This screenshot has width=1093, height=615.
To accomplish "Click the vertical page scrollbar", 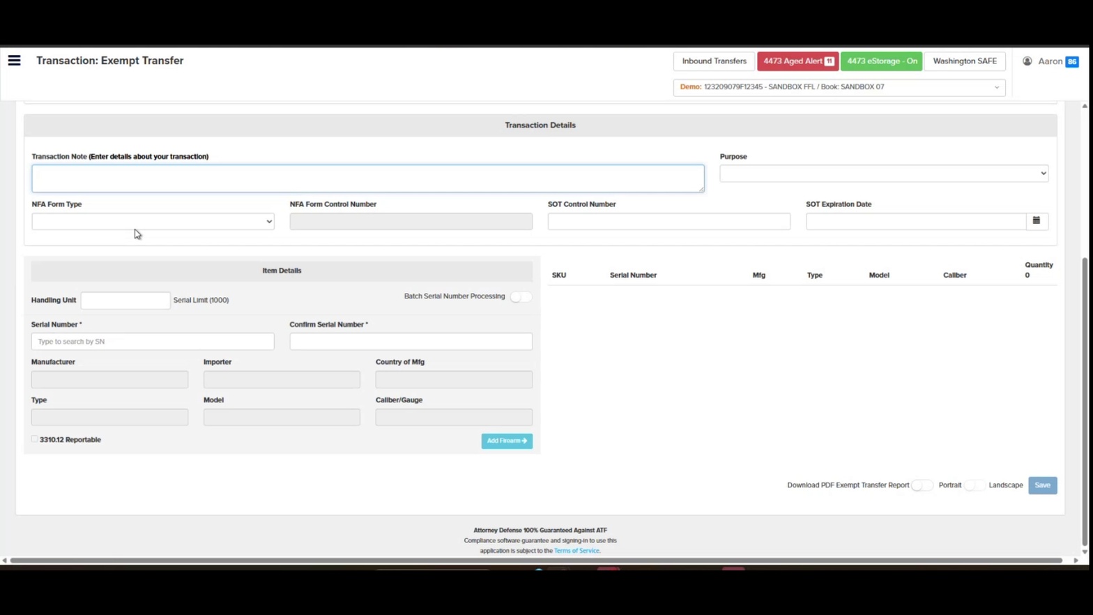I will coord(1085,402).
